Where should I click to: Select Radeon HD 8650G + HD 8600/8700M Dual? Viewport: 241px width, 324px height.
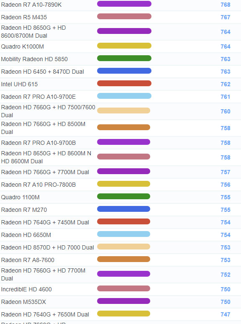[x=33, y=32]
